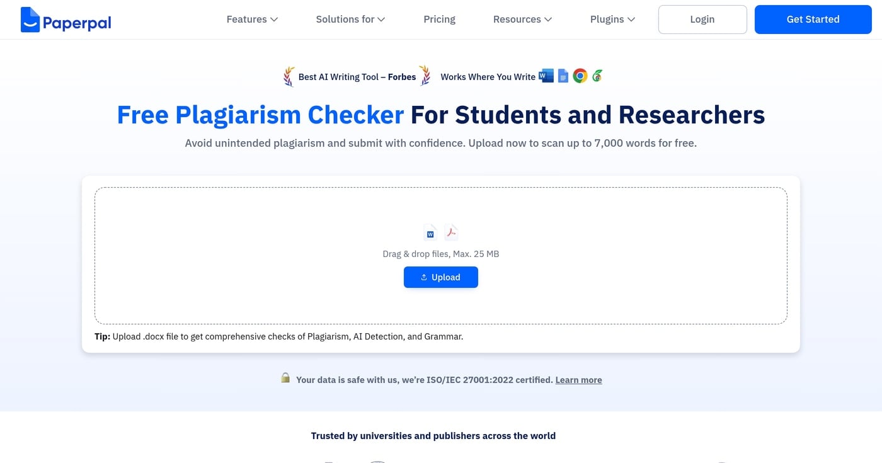Viewport: 882px width, 463px height.
Task: Click the Microsoft Word icon beside Works Where You Write
Action: 546,76
